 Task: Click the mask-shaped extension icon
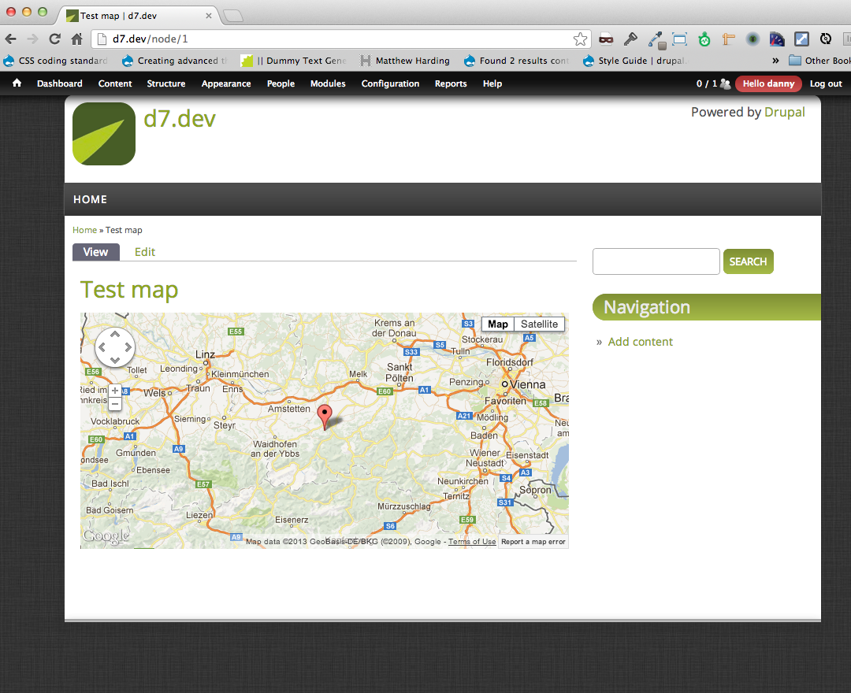(605, 39)
